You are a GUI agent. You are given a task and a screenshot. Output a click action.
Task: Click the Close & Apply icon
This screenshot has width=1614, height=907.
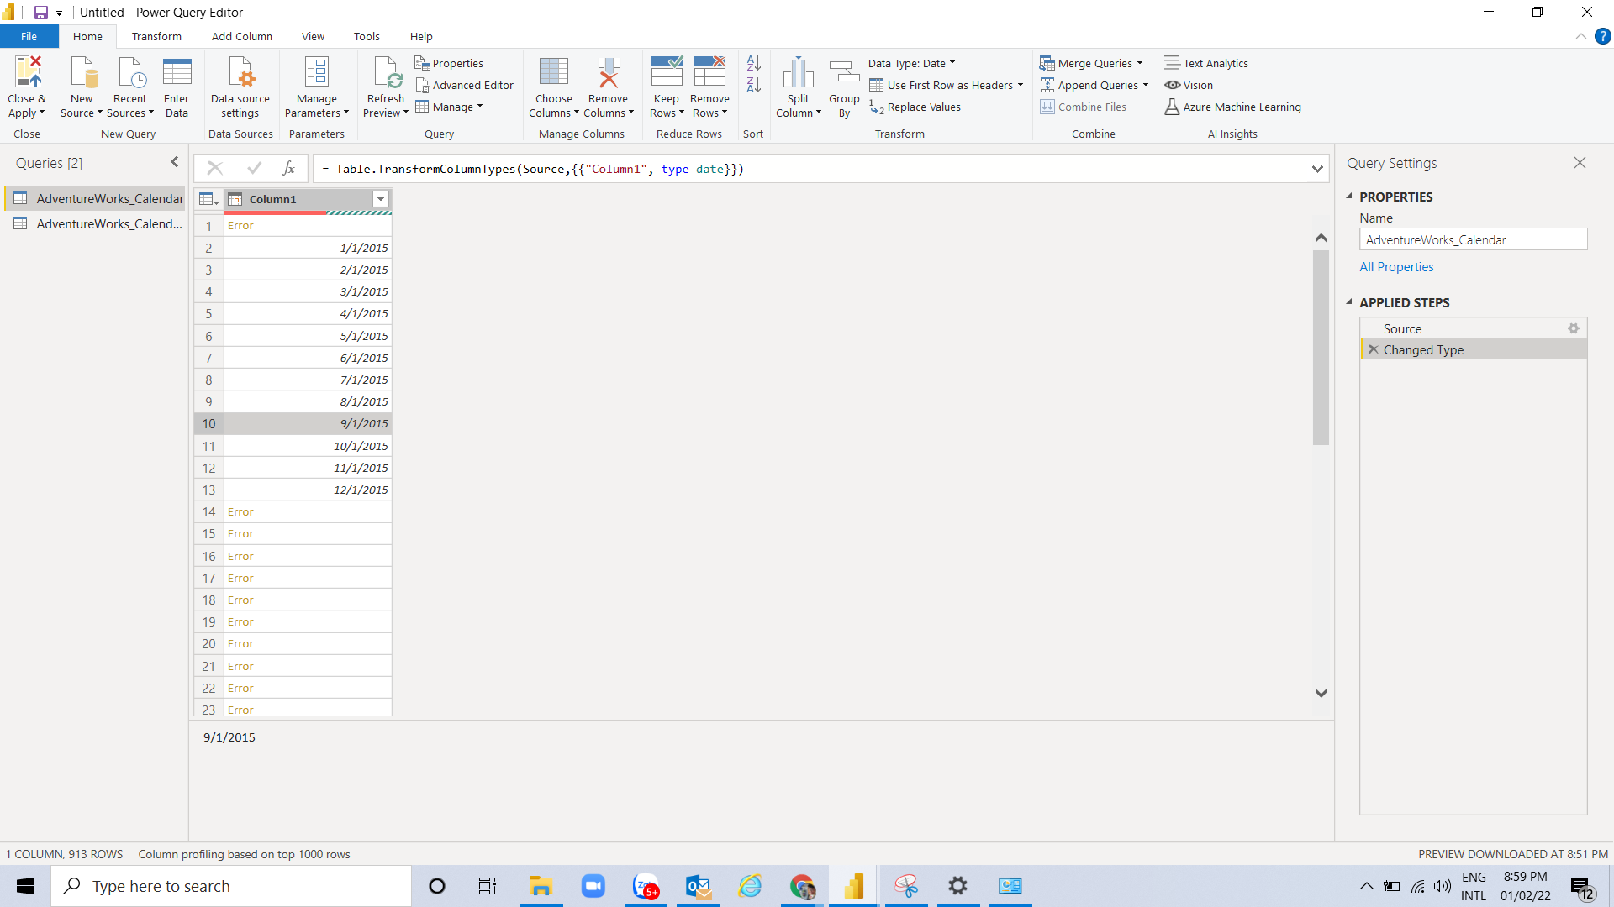27,72
